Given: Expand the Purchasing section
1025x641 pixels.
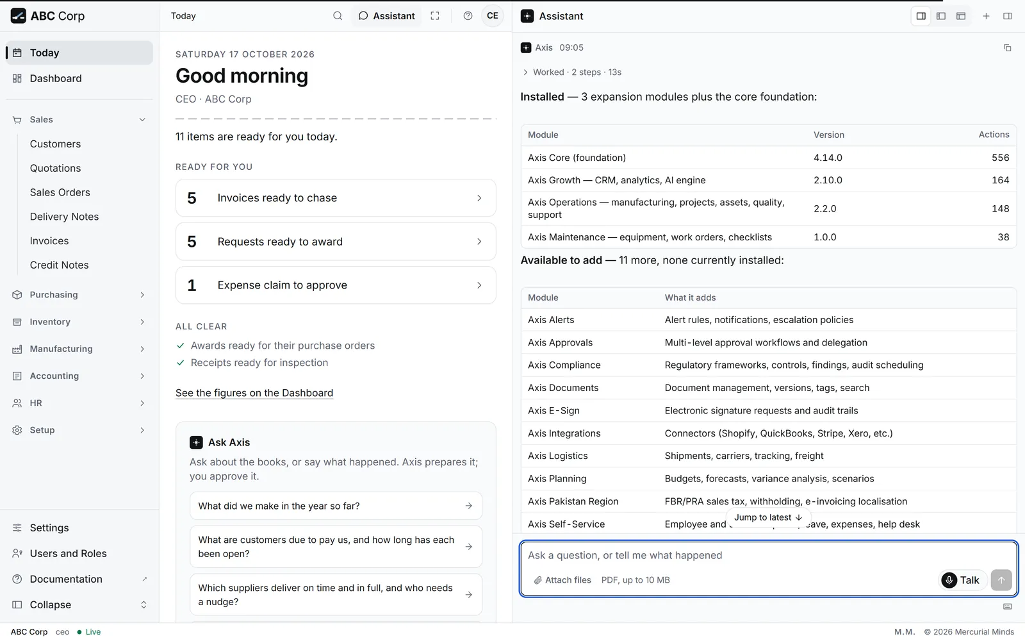Looking at the screenshot, I should pos(79,295).
